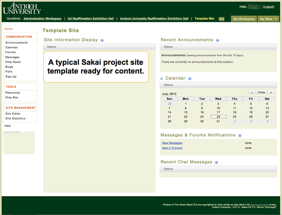Click the Edit quicklinks tab icon

click(221, 19)
